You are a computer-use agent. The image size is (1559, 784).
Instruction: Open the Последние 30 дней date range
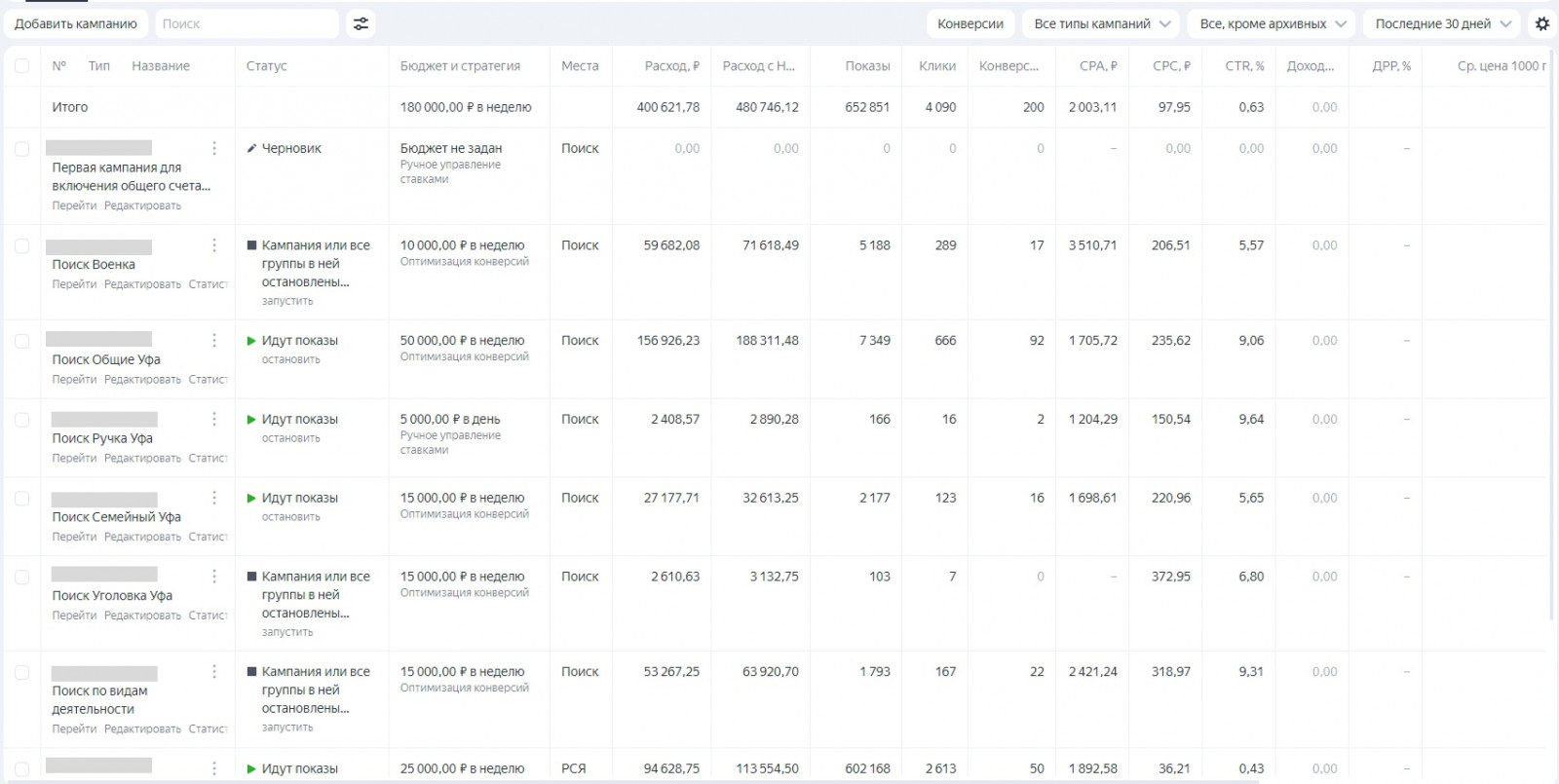1442,23
